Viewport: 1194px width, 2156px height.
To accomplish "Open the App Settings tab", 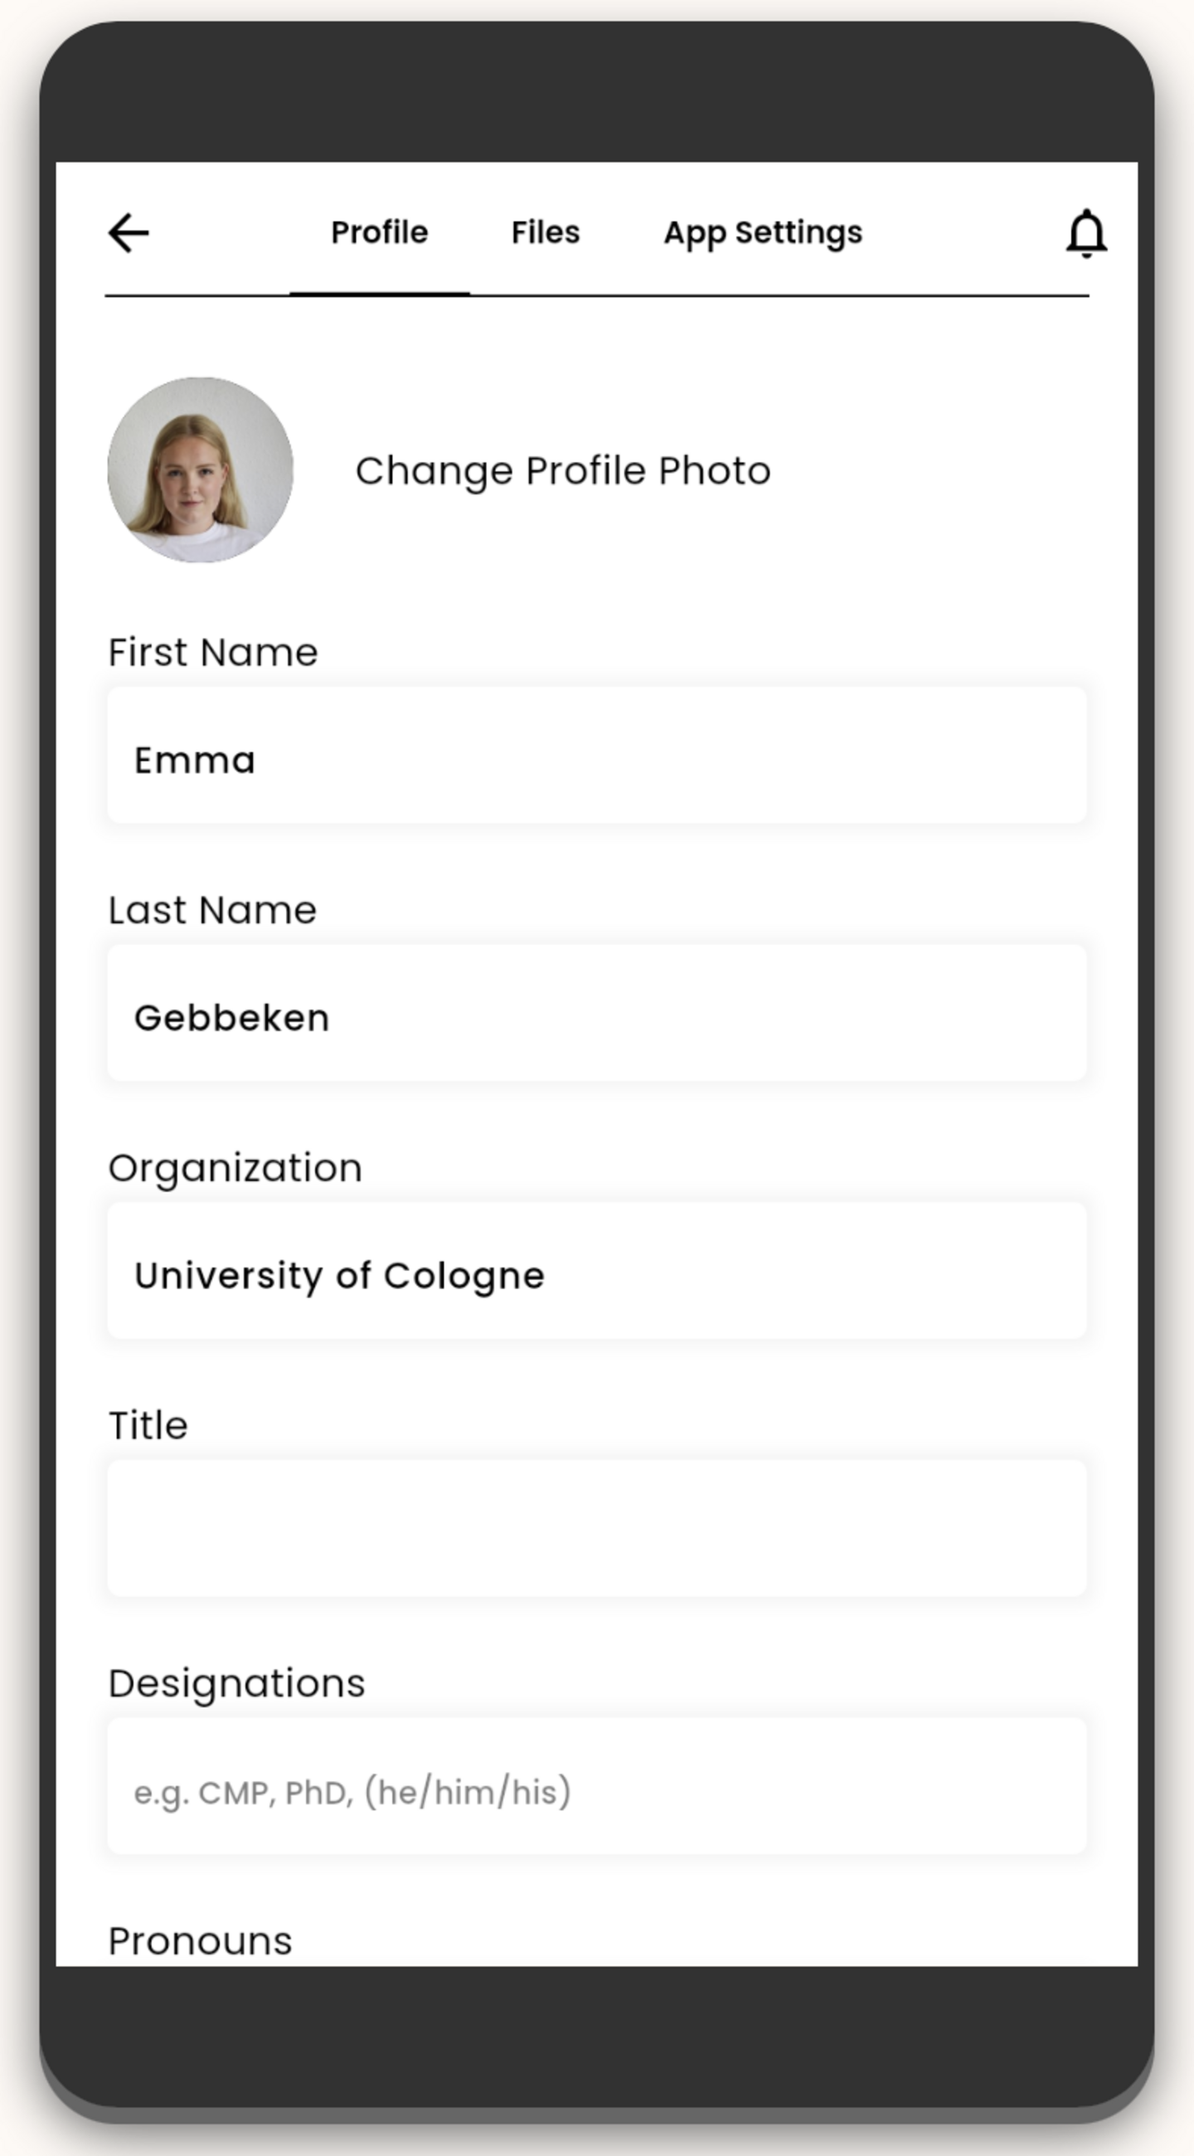I will click(x=762, y=233).
